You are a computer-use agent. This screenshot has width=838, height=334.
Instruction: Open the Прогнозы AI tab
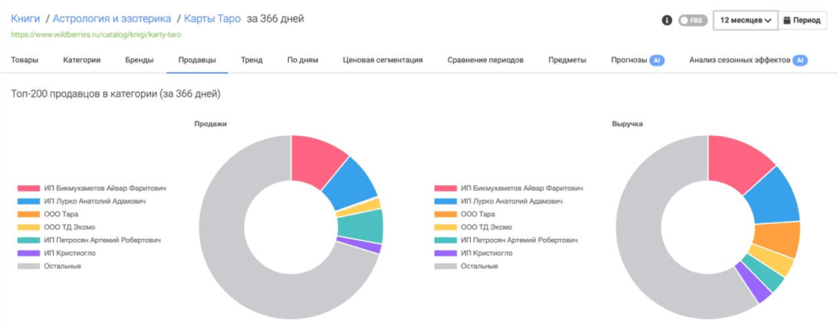pos(638,60)
